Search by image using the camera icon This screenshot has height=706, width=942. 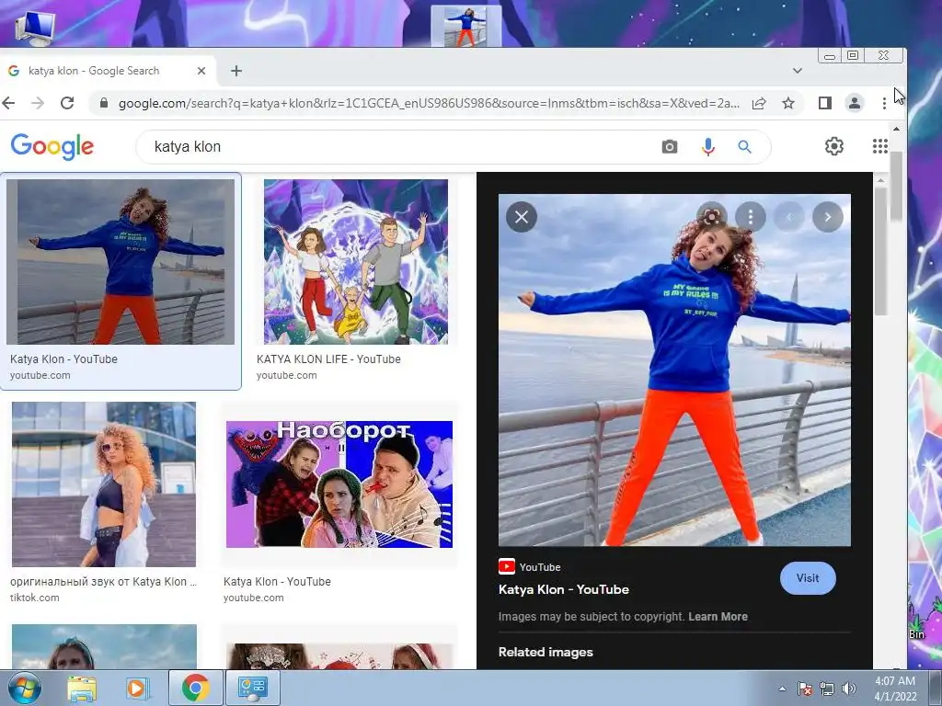coord(670,146)
